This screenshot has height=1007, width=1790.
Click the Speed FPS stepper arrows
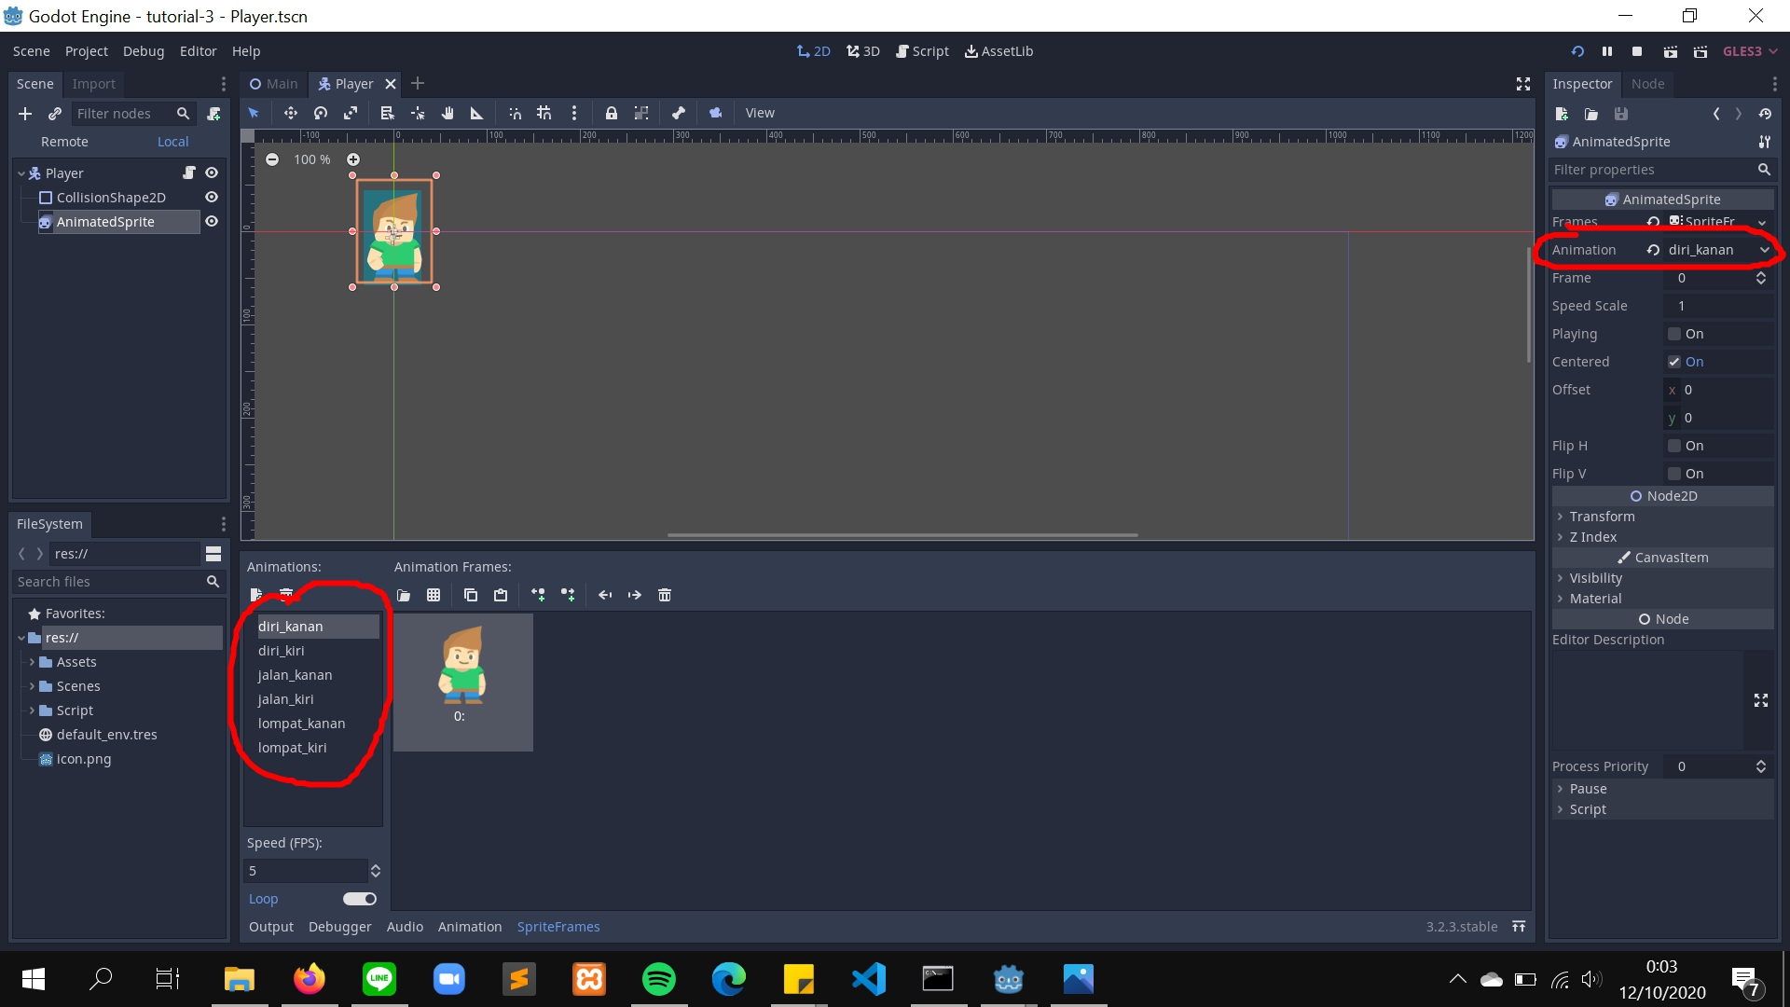376,871
